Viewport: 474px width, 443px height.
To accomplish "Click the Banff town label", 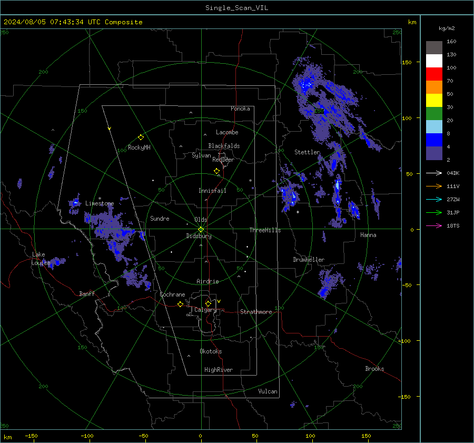I will pyautogui.click(x=87, y=294).
